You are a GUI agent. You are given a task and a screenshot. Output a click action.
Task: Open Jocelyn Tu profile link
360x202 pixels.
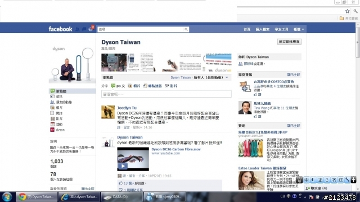[127, 108]
